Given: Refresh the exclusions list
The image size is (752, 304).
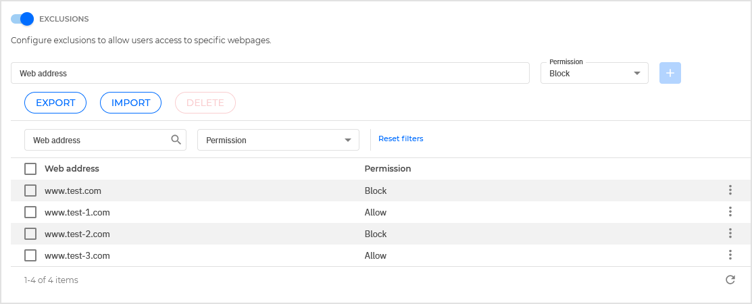Looking at the screenshot, I should point(730,280).
